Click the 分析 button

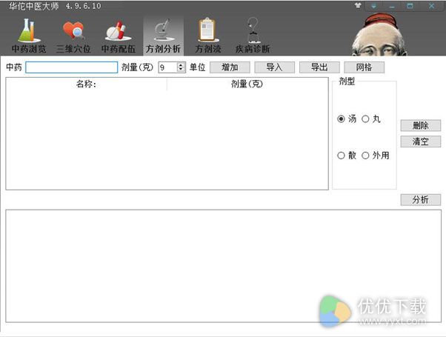[421, 200]
